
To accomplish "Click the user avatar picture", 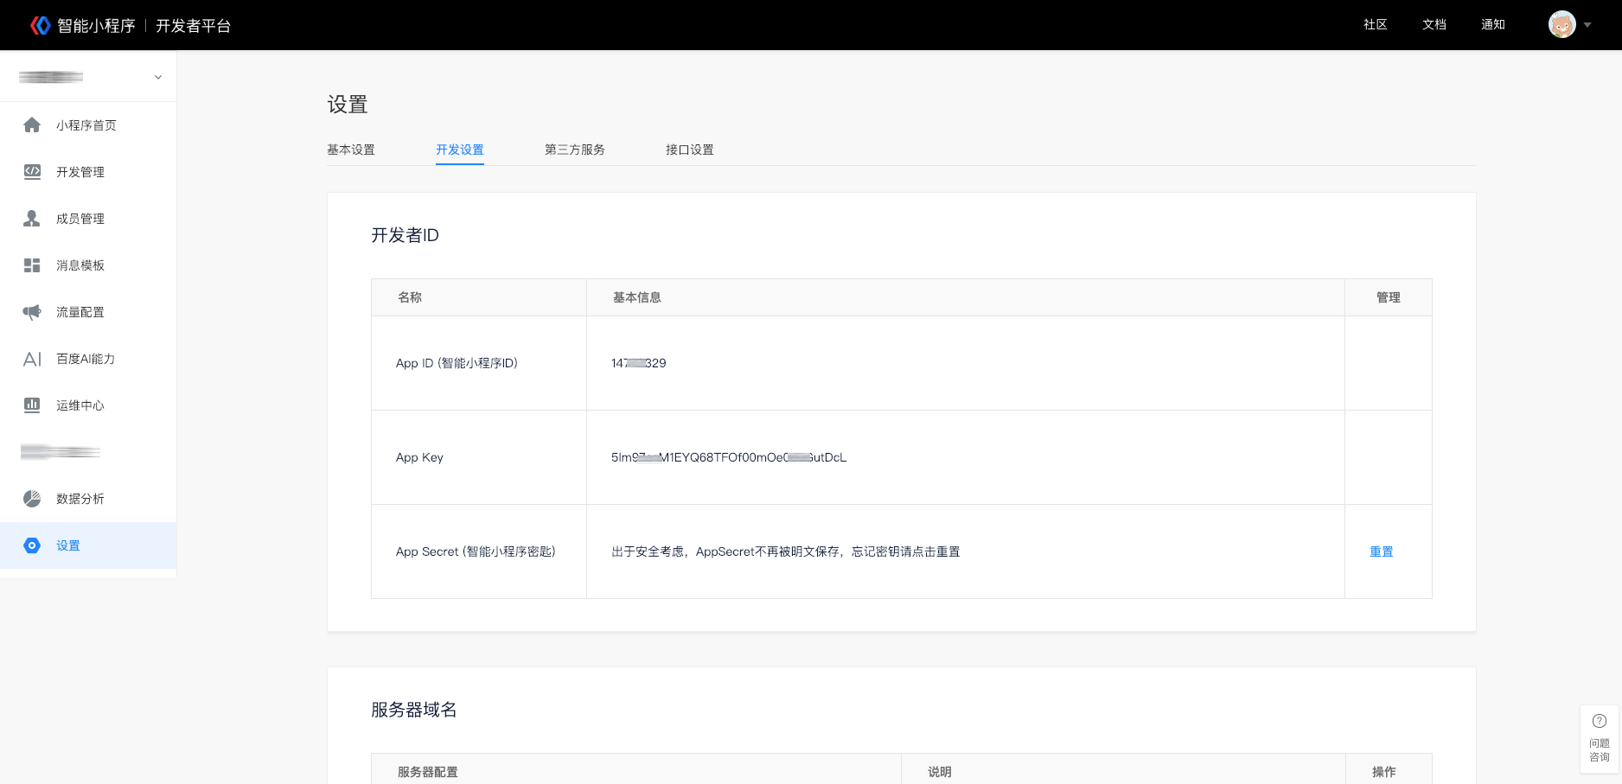I will (1561, 24).
